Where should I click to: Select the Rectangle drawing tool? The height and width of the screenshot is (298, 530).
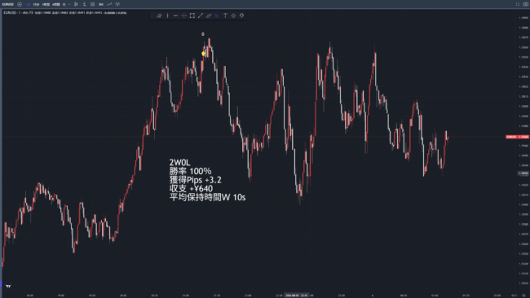192,15
